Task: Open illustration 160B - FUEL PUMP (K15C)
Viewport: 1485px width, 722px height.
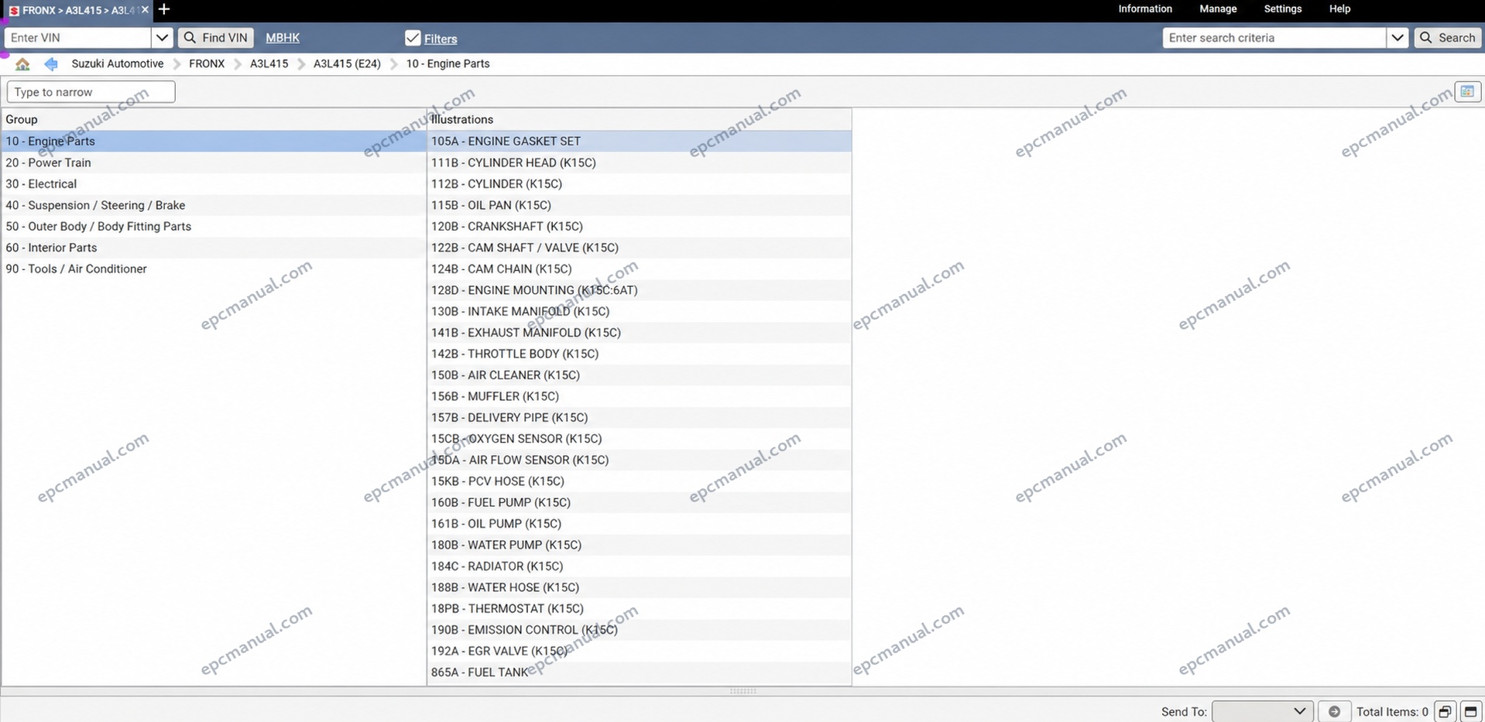Action: (x=640, y=503)
